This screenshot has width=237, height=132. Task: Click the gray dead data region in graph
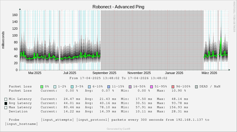click(x=152, y=39)
